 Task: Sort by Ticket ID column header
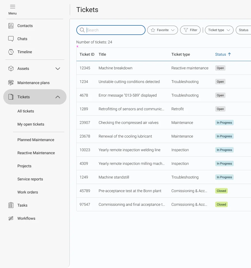pyautogui.click(x=87, y=54)
